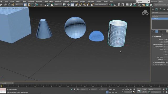Click Use Pivot Point Center icon
168x94 pixels.
click(64, 5)
